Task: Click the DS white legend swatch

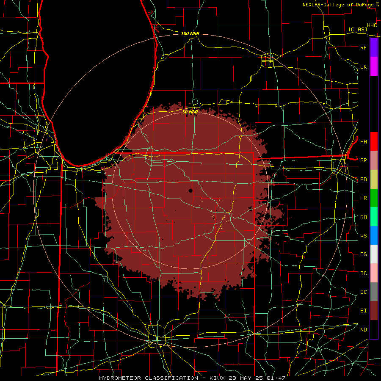Action: tap(374, 254)
